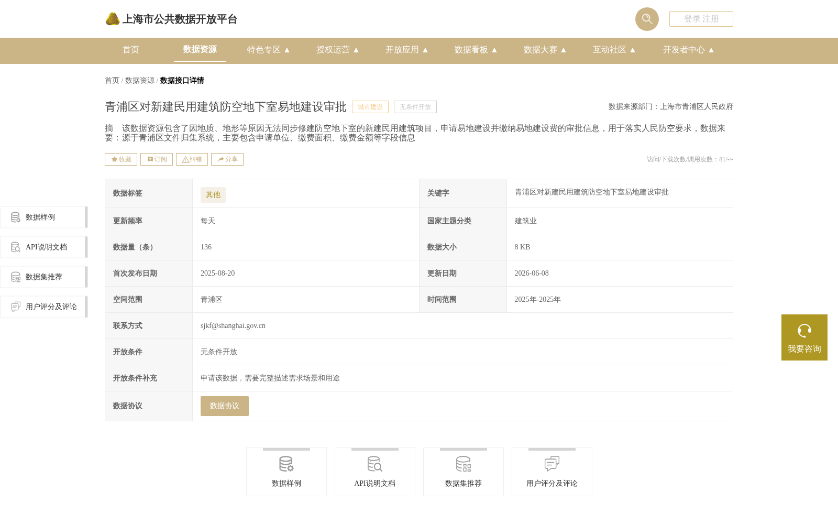Open 数据样例 text in left sidebar
This screenshot has width=838, height=524.
(x=40, y=217)
